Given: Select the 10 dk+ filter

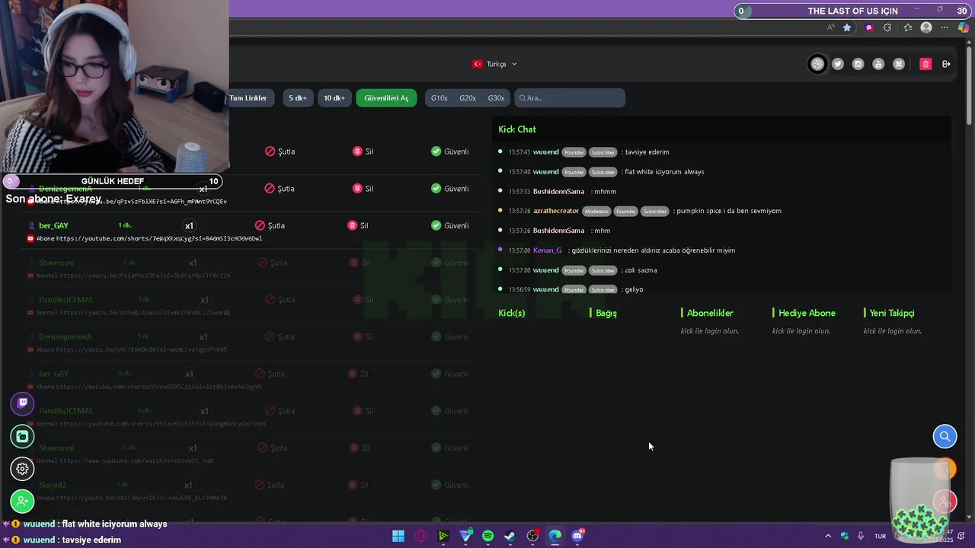Looking at the screenshot, I should pos(334,98).
